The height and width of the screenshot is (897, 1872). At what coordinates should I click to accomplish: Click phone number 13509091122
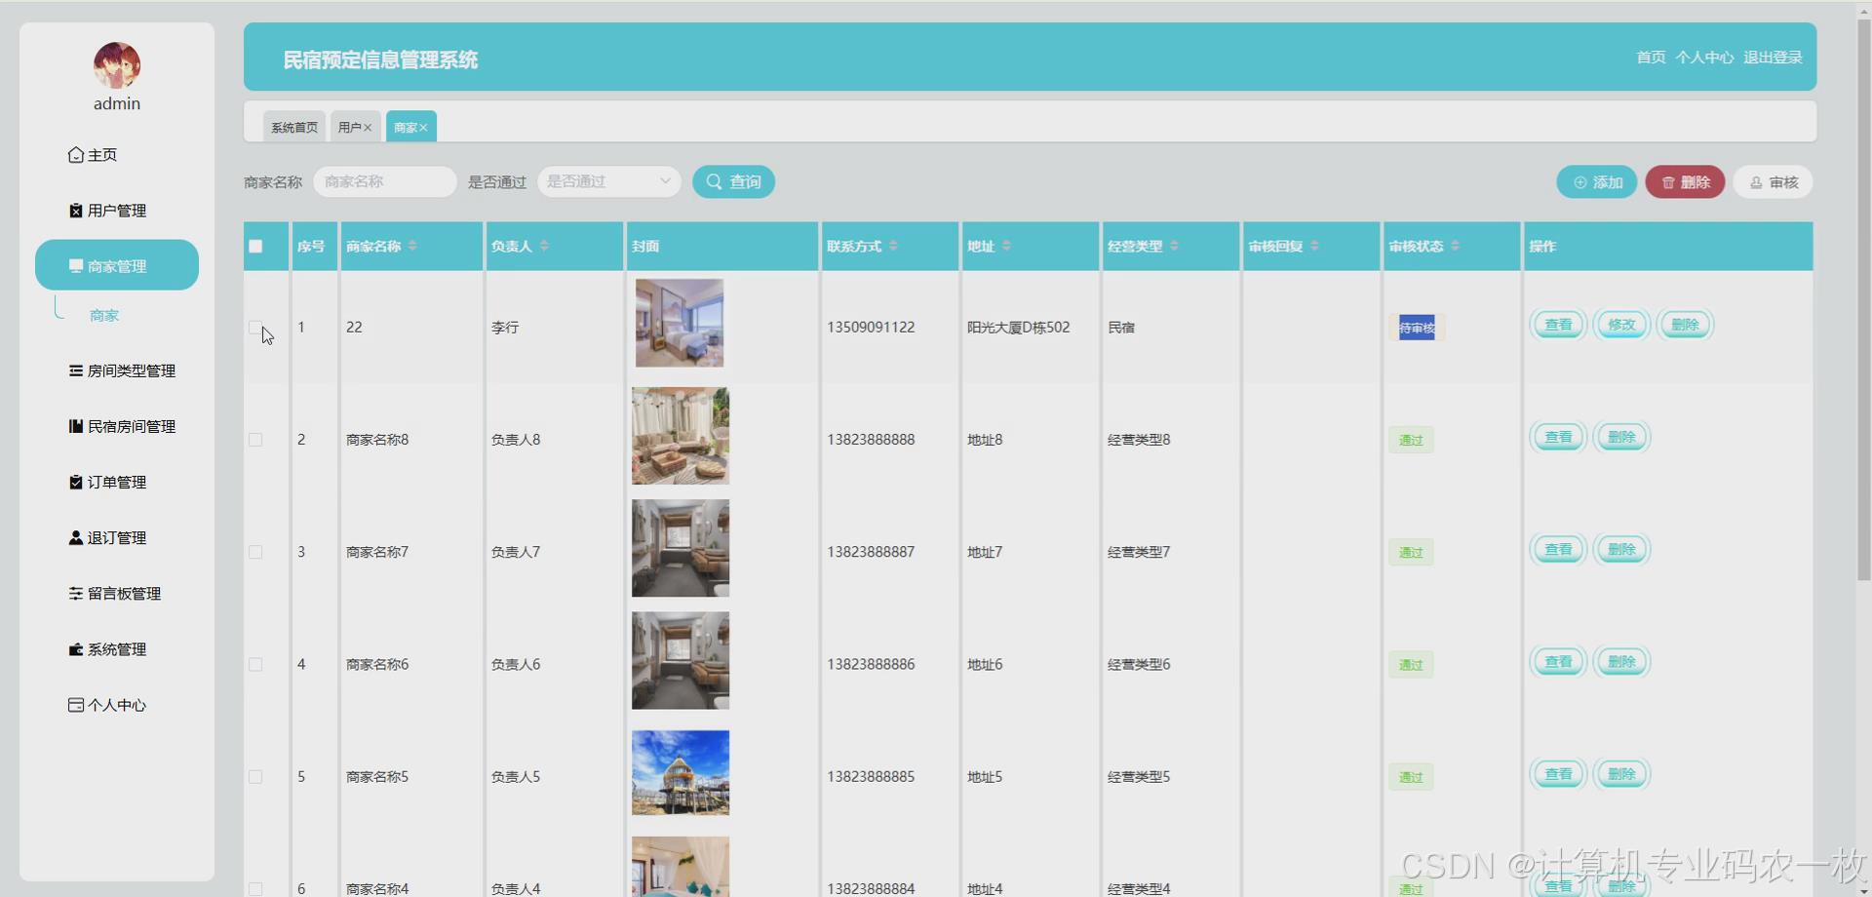[871, 328]
